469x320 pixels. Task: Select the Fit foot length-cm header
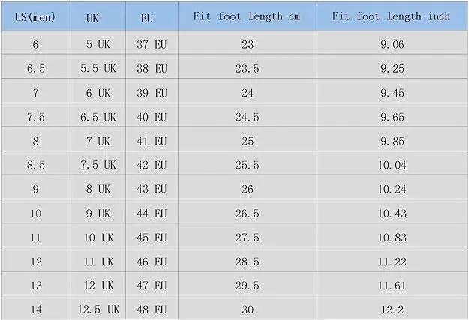click(248, 16)
